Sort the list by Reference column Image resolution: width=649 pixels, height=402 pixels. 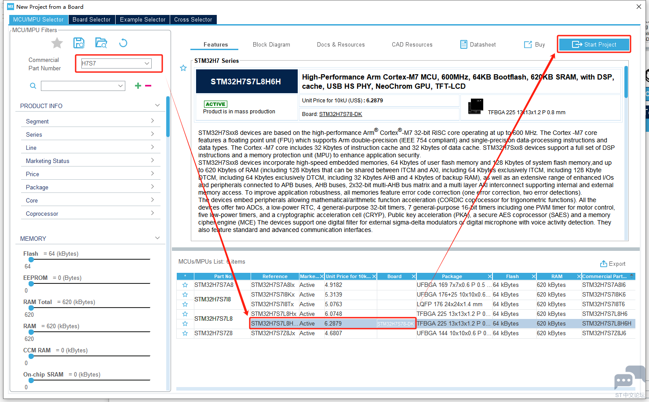pos(275,276)
